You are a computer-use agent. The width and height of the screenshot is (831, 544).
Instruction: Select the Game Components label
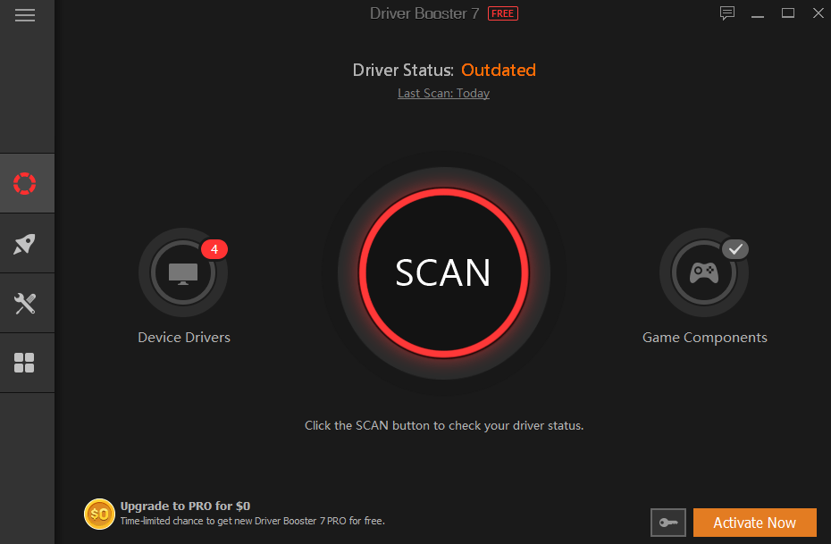tap(704, 337)
